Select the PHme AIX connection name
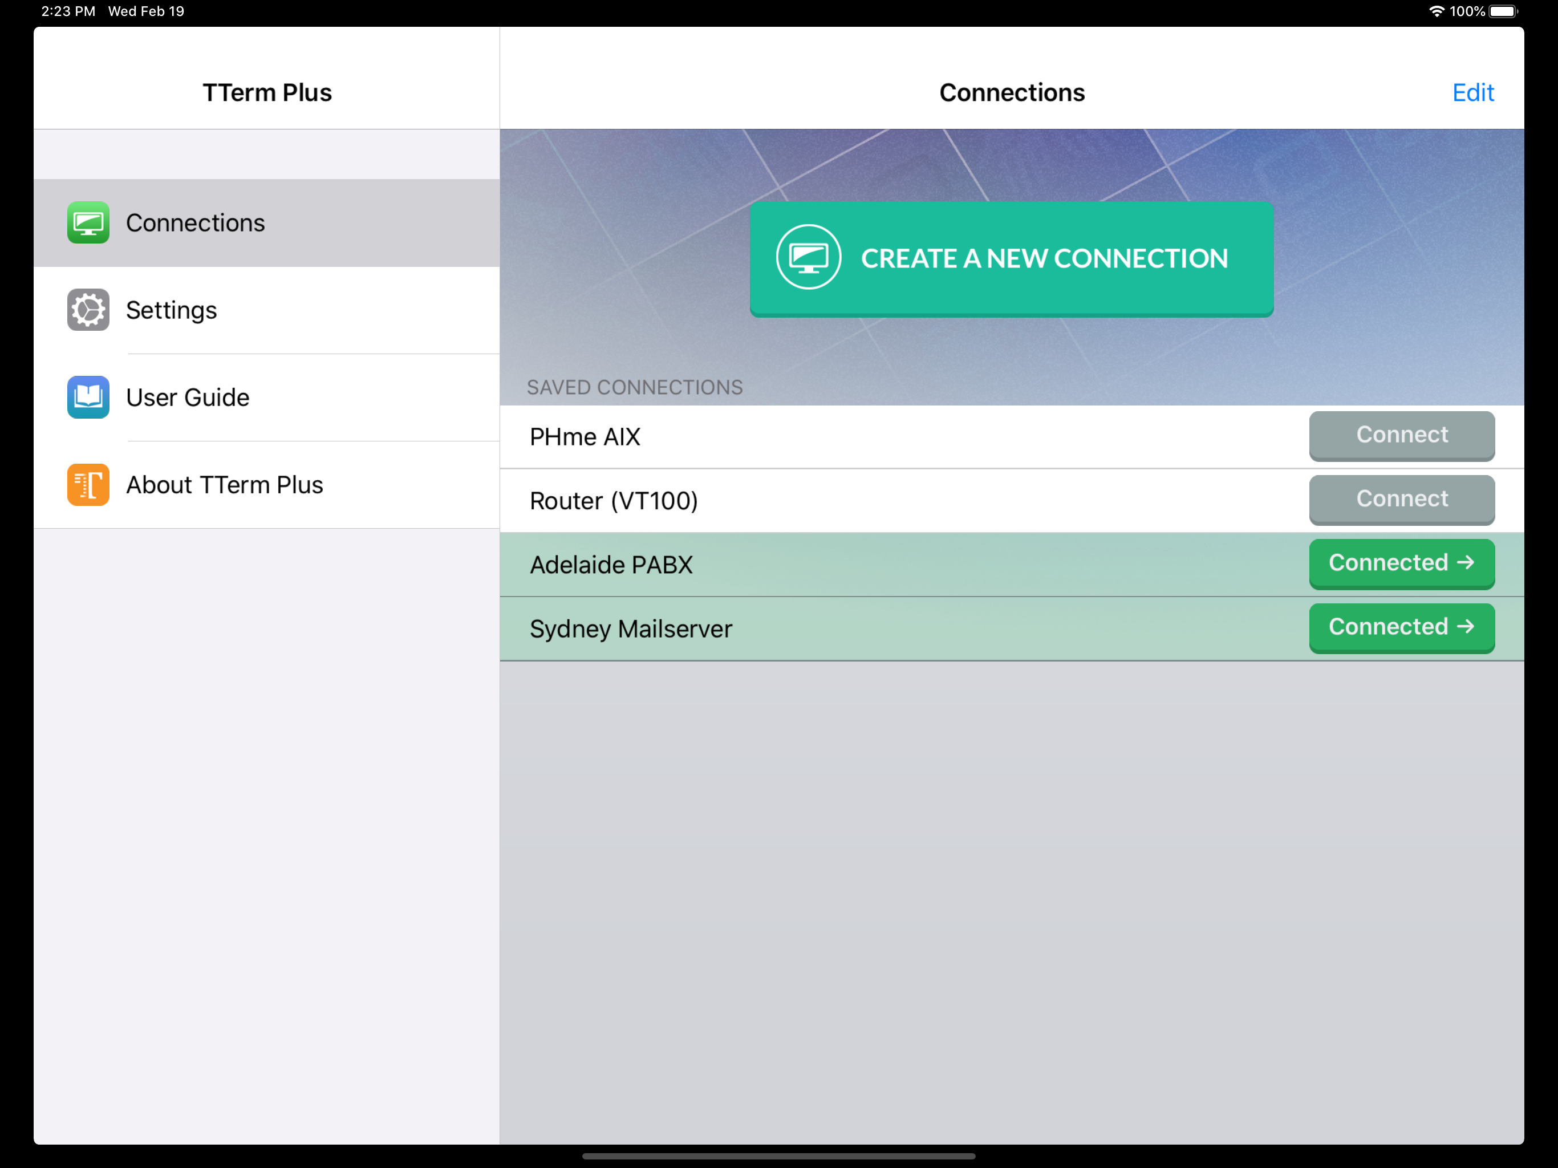The width and height of the screenshot is (1558, 1168). [x=585, y=437]
